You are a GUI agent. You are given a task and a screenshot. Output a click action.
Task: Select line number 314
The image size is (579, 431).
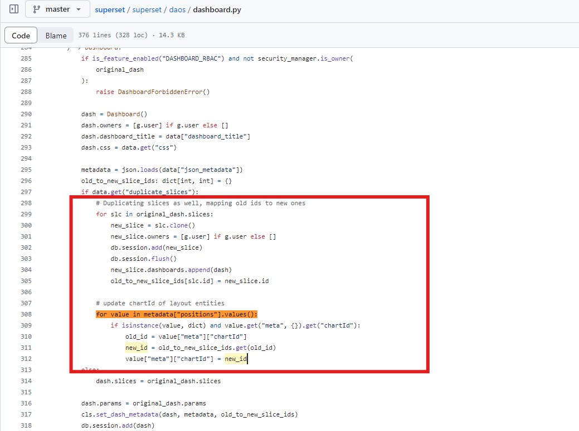(26, 381)
